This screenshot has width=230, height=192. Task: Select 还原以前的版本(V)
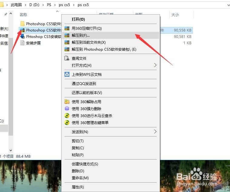tap(110, 93)
